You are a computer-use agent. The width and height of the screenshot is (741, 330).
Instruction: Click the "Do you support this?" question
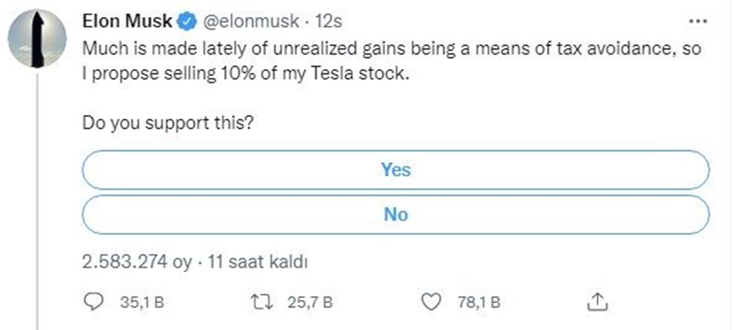tap(169, 123)
